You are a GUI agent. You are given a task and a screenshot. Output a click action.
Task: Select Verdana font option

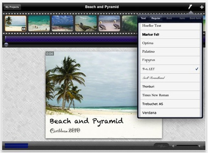click(170, 113)
